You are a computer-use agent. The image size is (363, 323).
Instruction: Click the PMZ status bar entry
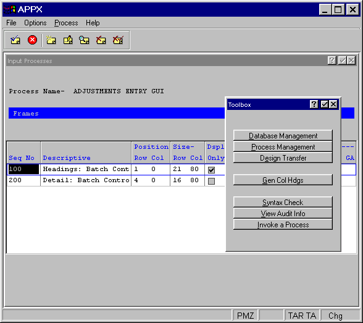(x=246, y=316)
